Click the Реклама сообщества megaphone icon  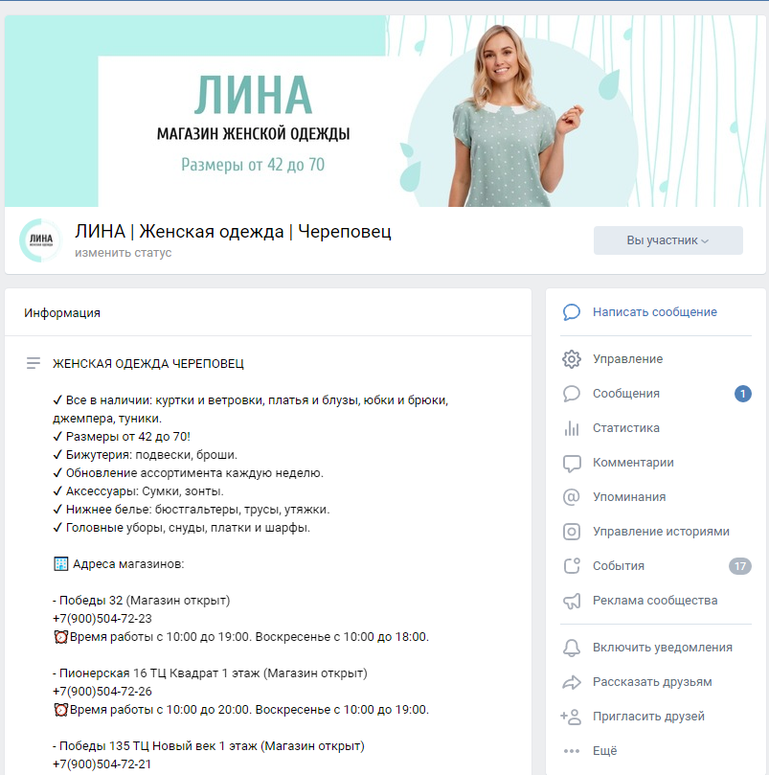[572, 601]
